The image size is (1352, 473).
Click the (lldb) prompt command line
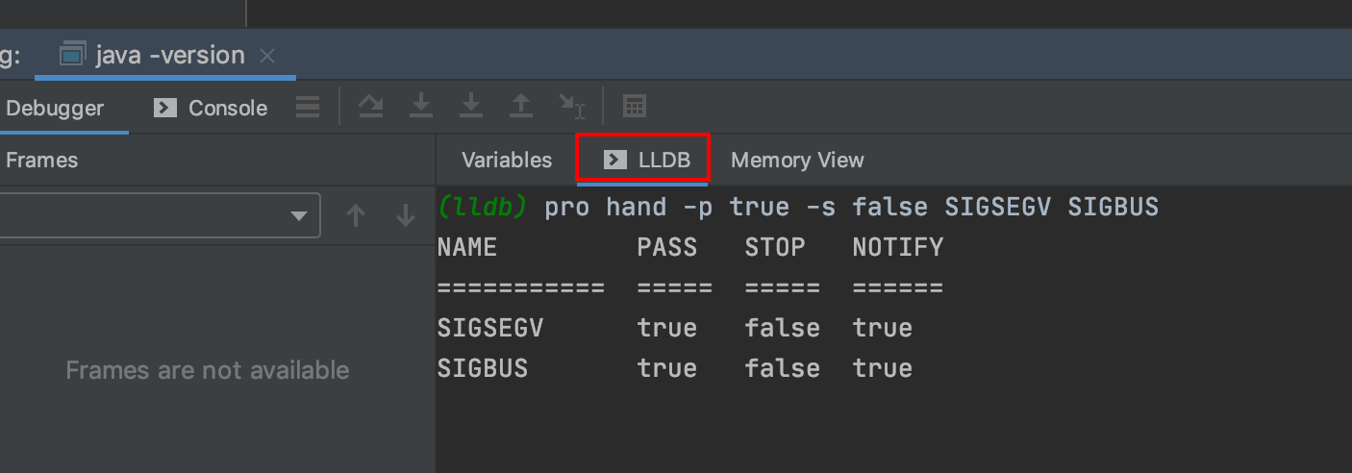pos(850,208)
